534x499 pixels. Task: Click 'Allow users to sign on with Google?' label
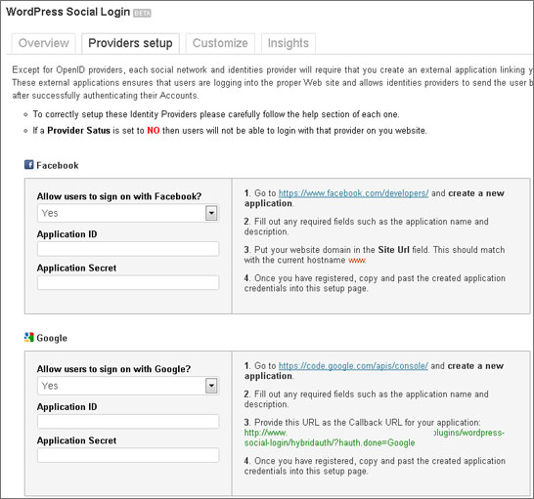(x=113, y=369)
